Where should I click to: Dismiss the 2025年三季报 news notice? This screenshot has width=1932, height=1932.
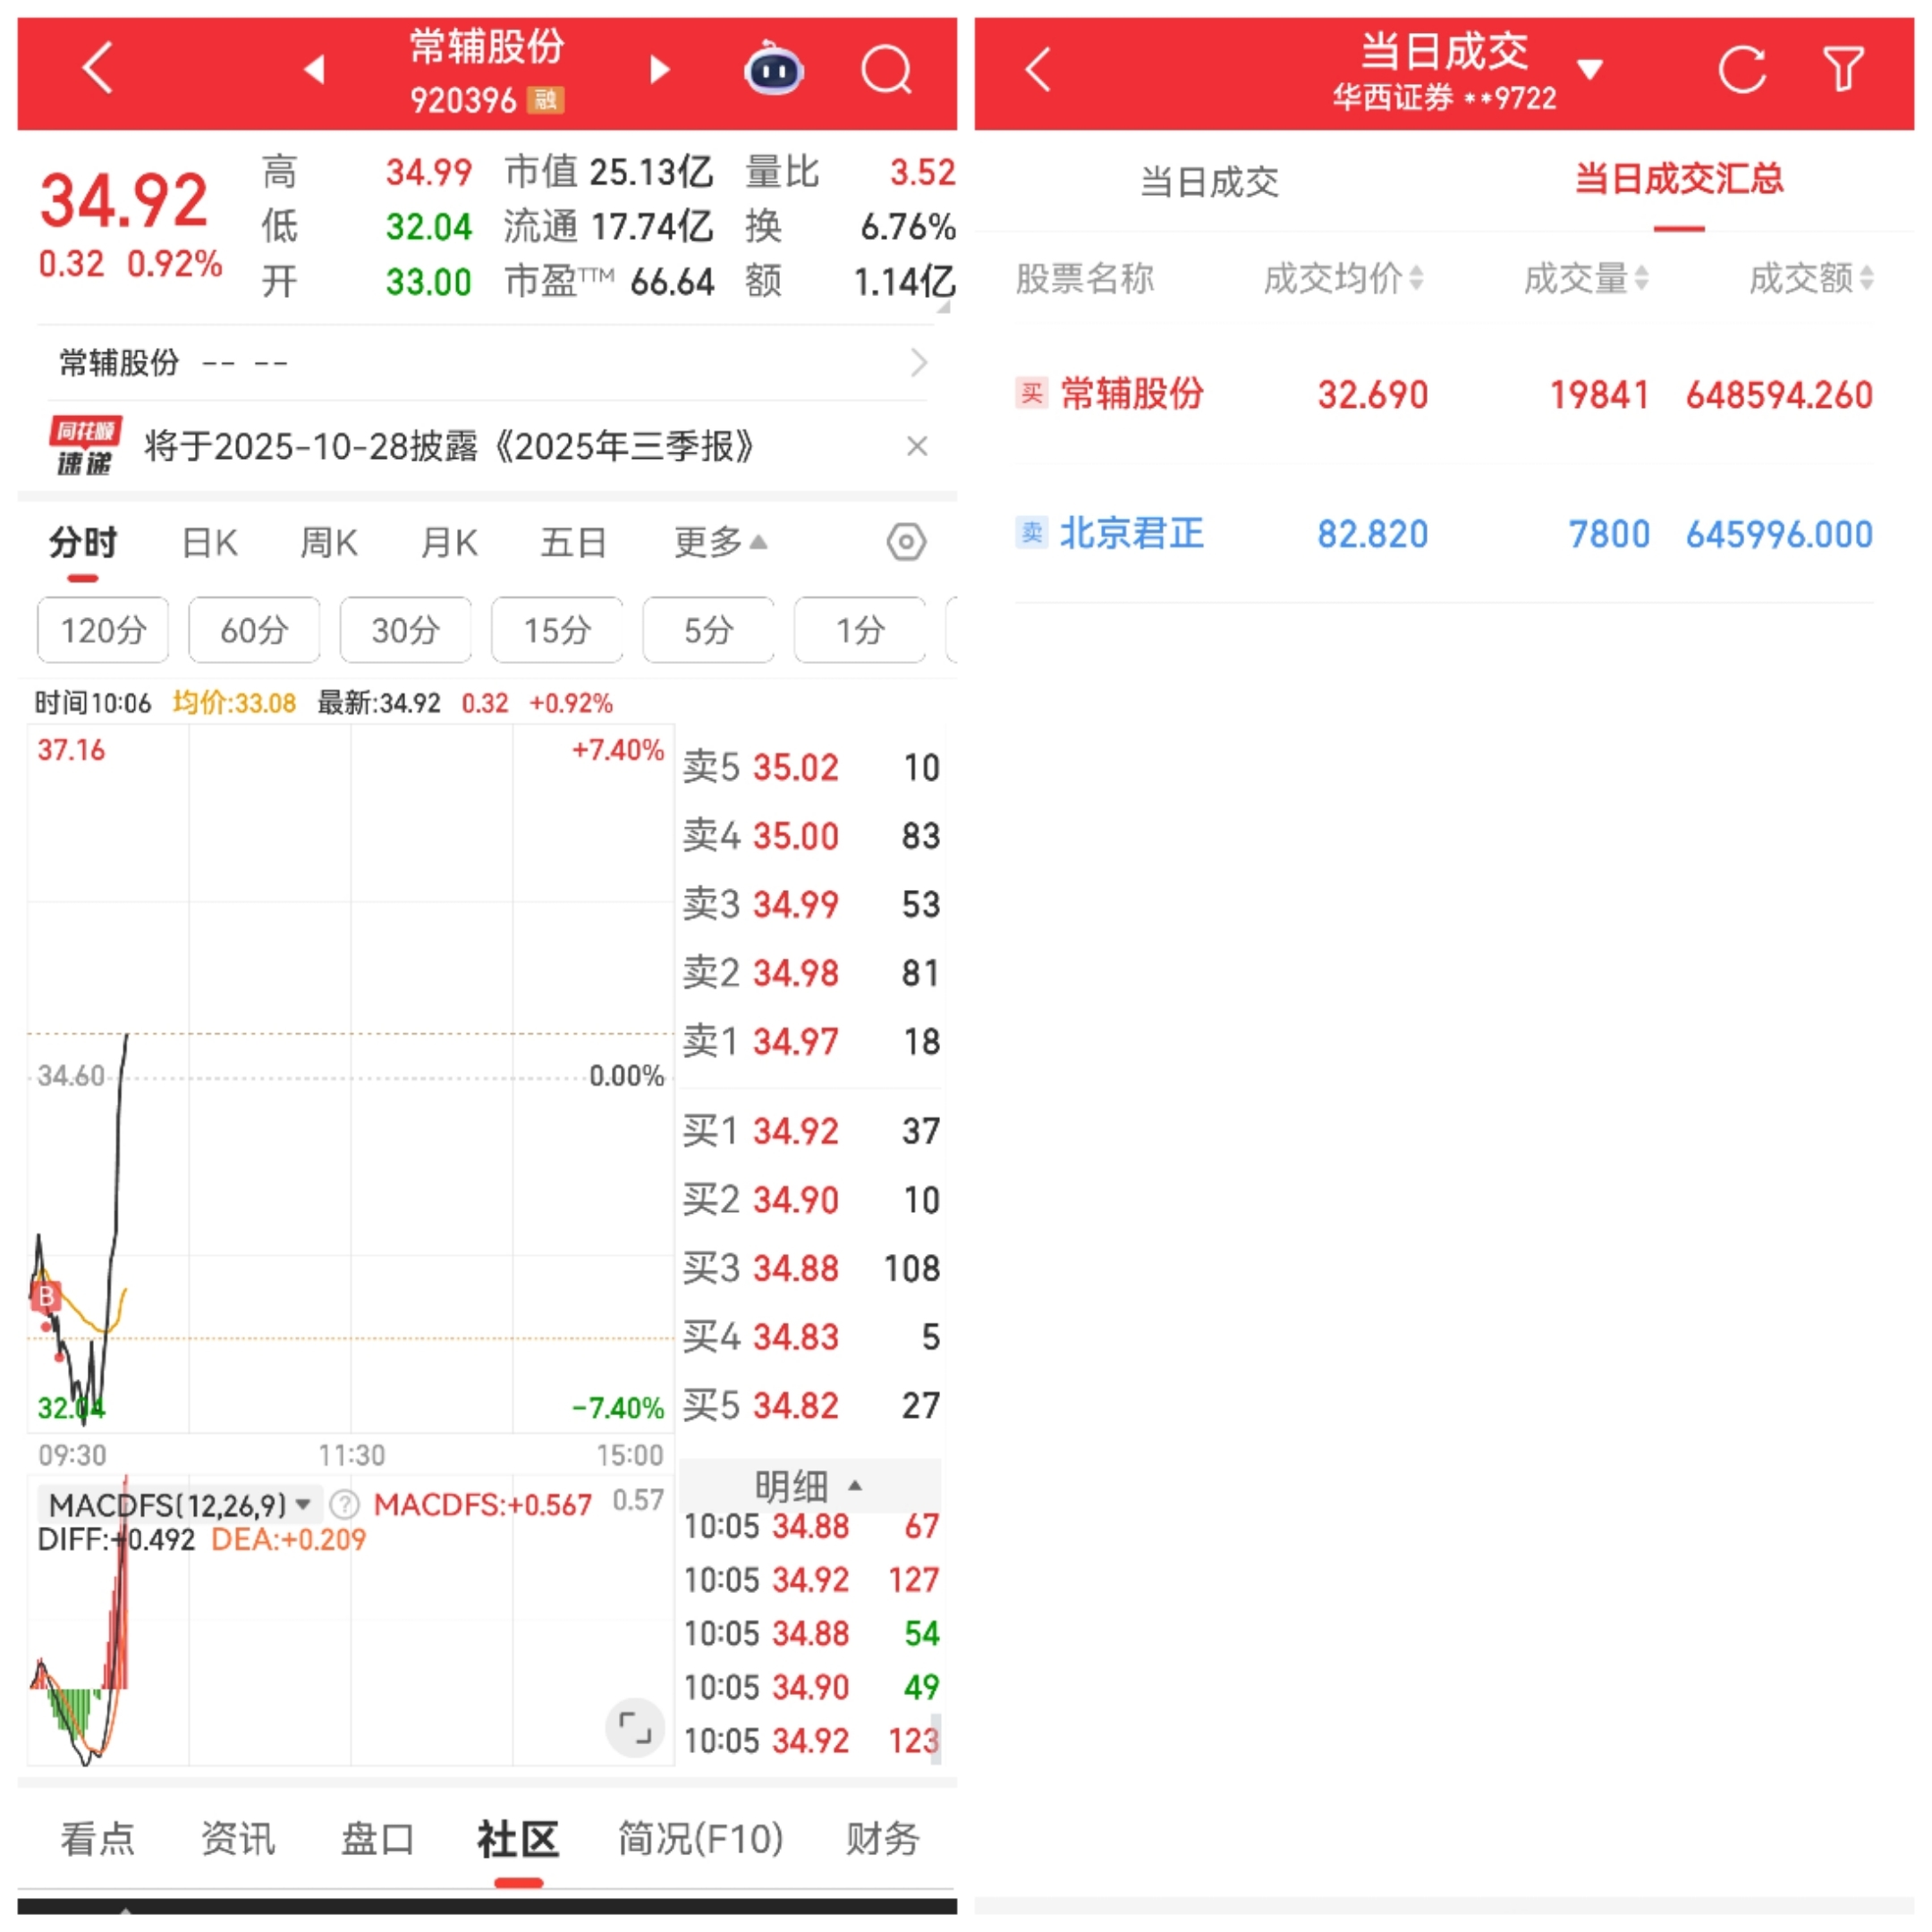tap(916, 446)
